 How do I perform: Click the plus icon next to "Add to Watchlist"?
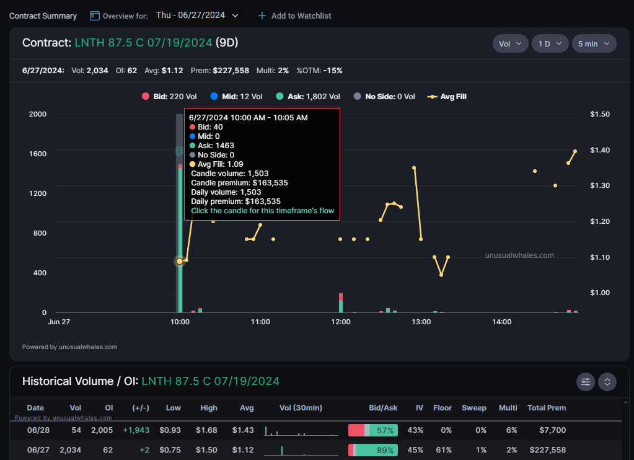tap(262, 15)
